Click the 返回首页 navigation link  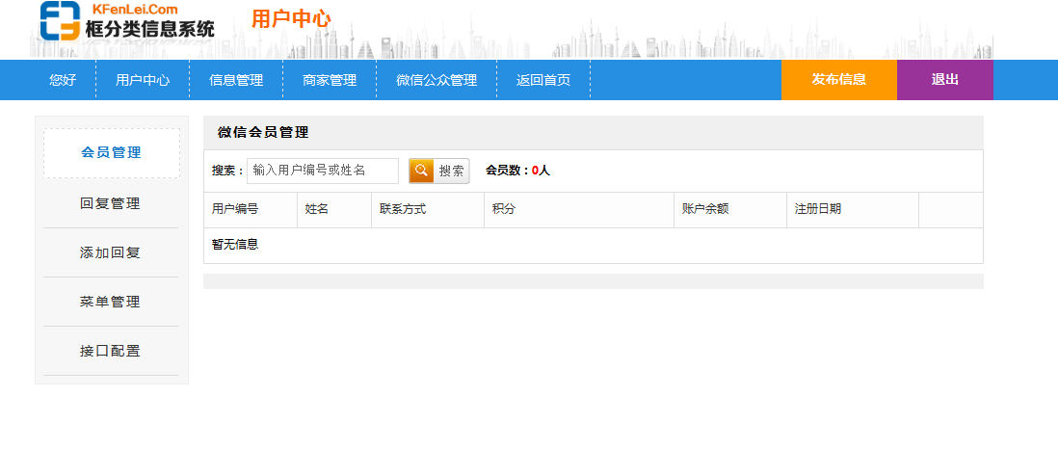pos(543,80)
